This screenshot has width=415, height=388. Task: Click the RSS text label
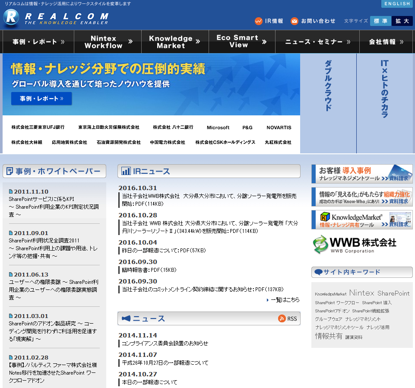click(292, 318)
